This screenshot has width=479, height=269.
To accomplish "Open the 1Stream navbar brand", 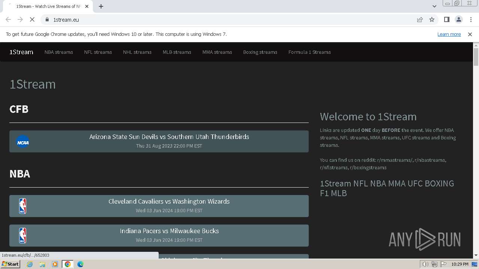I will click(x=21, y=52).
